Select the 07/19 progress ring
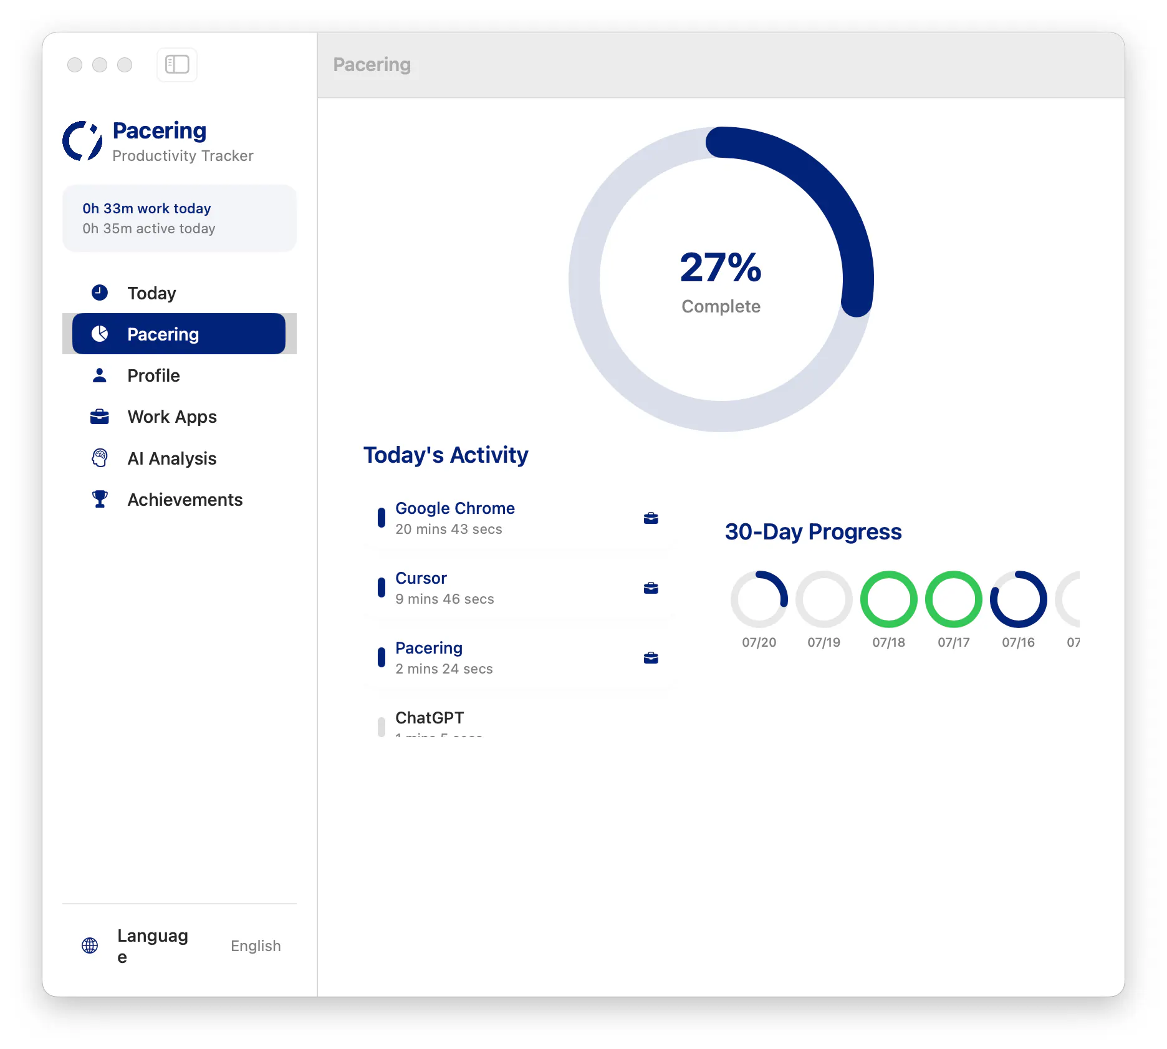Viewport: 1167px width, 1049px height. [824, 599]
